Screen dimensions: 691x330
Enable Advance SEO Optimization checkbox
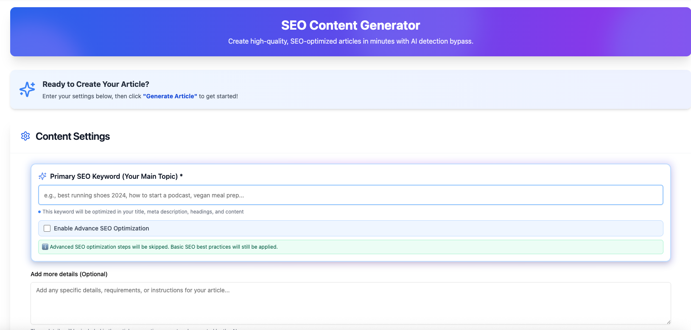(47, 228)
